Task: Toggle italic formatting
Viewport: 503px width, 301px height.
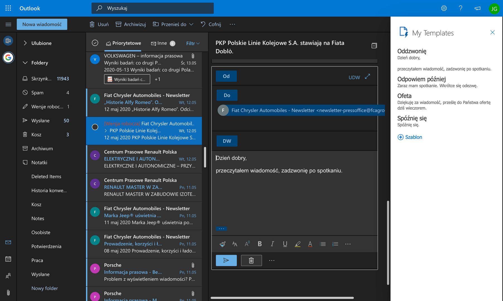Action: (x=272, y=244)
